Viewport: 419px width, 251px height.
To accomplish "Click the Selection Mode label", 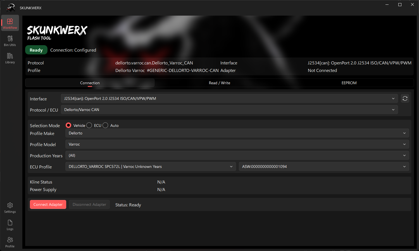I will point(45,126).
